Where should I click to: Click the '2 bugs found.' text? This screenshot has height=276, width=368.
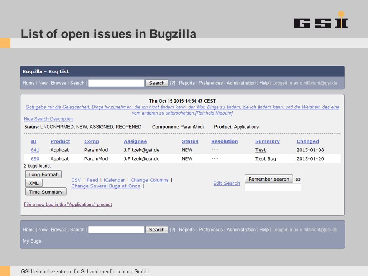(37, 166)
